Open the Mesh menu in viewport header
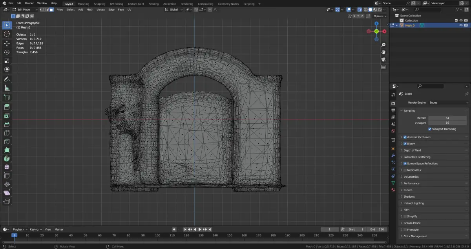This screenshot has width=471, height=249. coord(90,9)
